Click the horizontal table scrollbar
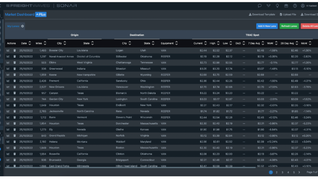The image size is (318, 179). [130, 168]
